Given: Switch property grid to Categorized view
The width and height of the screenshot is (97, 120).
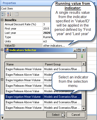Looking at the screenshot, I should point(3,14).
